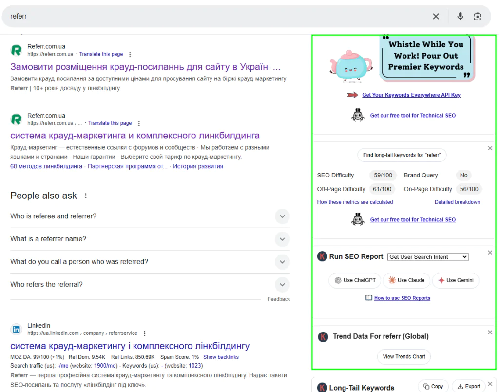Click the K logo next to Run SEO Report
Viewport: 499px width, 392px height.
tap(322, 256)
